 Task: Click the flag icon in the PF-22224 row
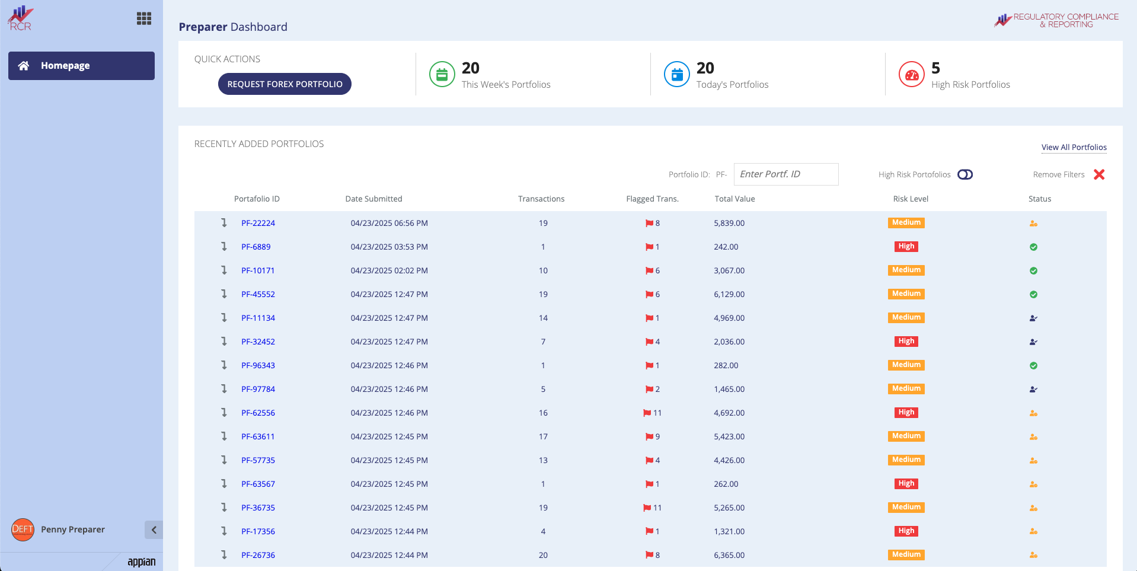649,224
